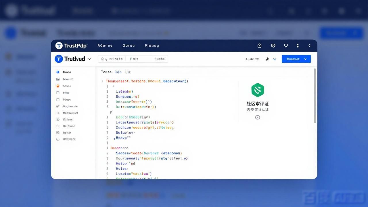368x207 pixels.
Task: Click the 'Bobco!69888flgv)' code line
Action: tap(133, 117)
